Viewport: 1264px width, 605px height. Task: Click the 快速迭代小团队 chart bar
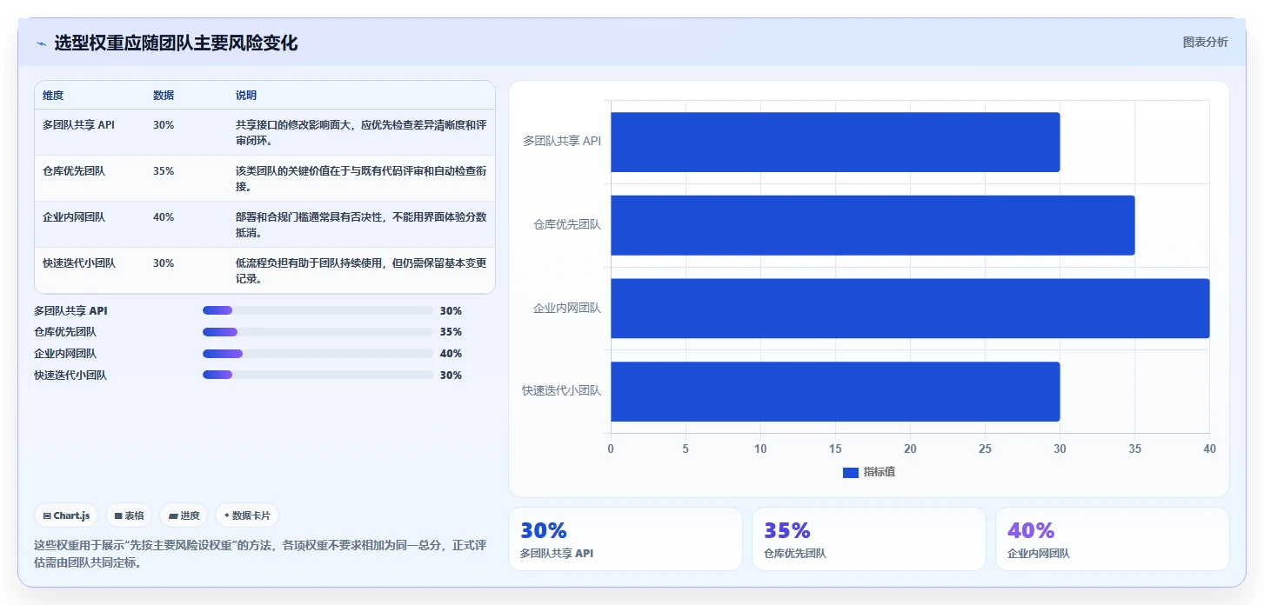tap(835, 391)
